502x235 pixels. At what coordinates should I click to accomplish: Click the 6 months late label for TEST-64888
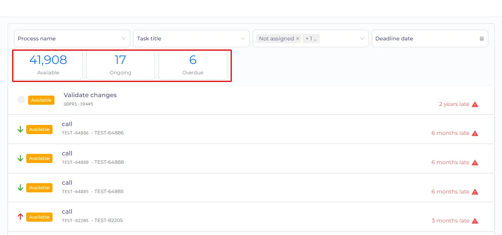450,163
